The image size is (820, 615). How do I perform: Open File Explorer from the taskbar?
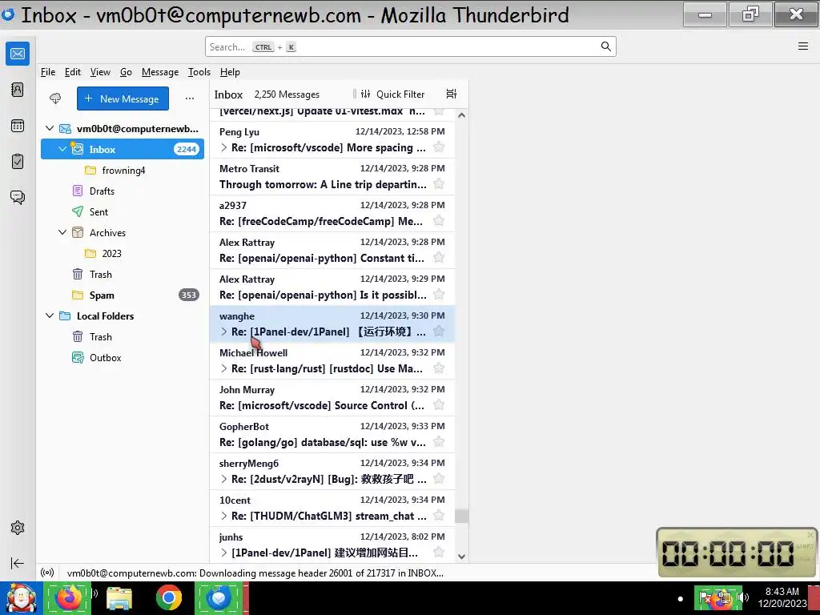[x=119, y=598]
